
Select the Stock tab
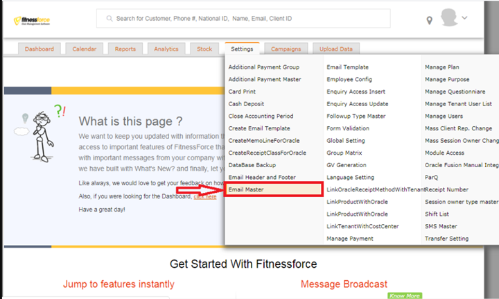point(204,49)
